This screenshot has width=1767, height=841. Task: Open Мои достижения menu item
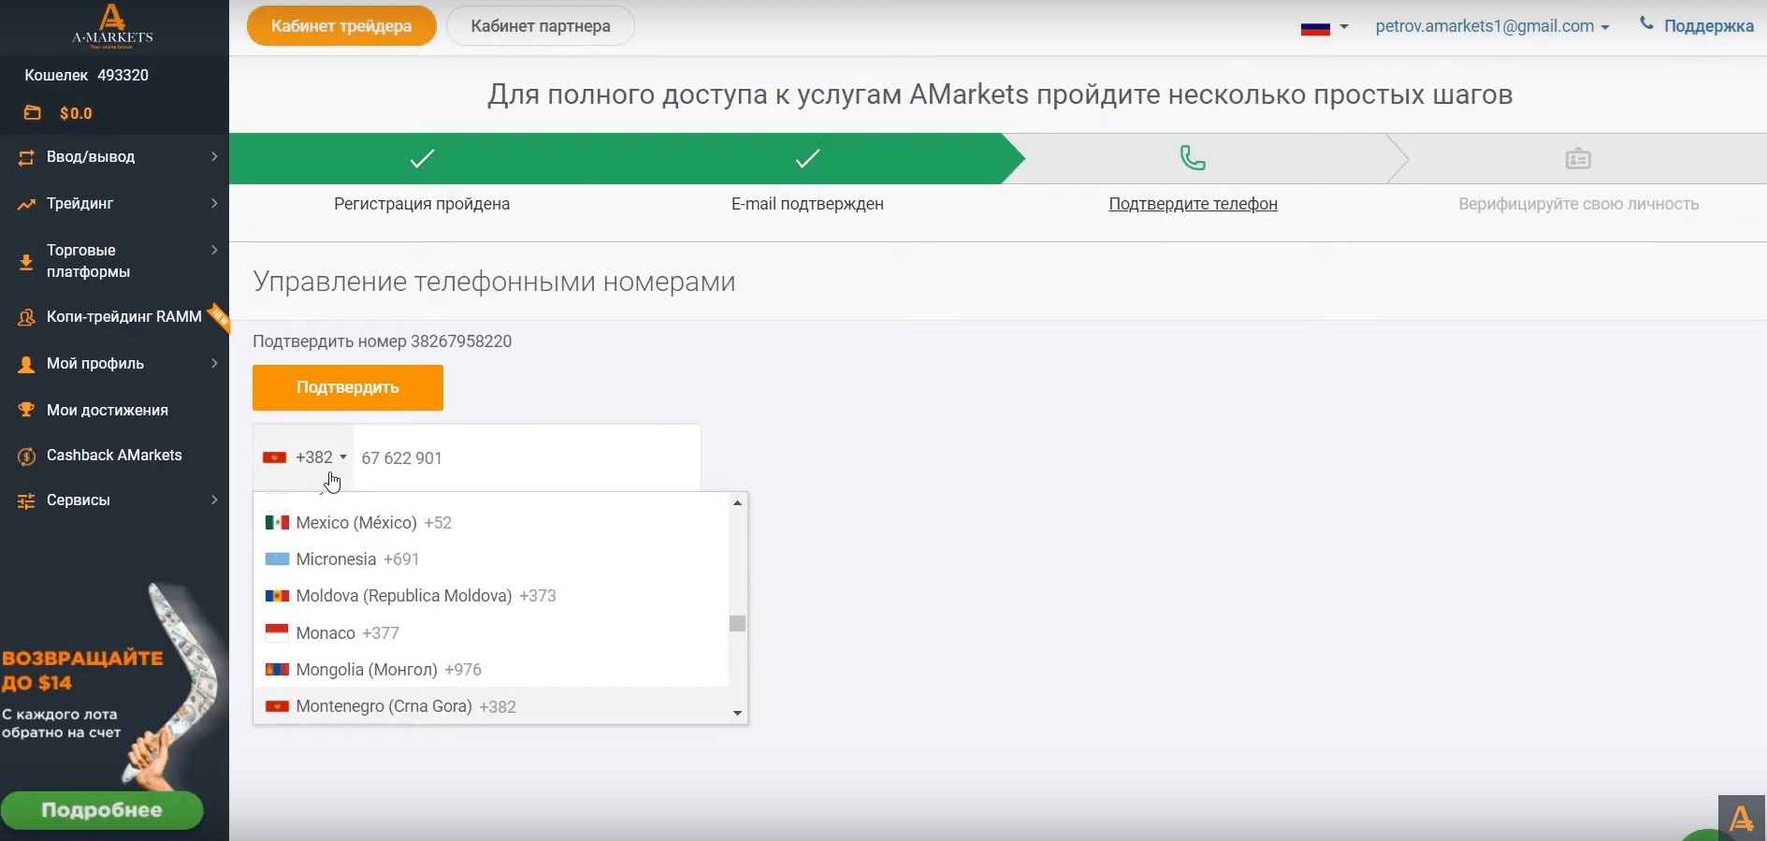coord(114,410)
